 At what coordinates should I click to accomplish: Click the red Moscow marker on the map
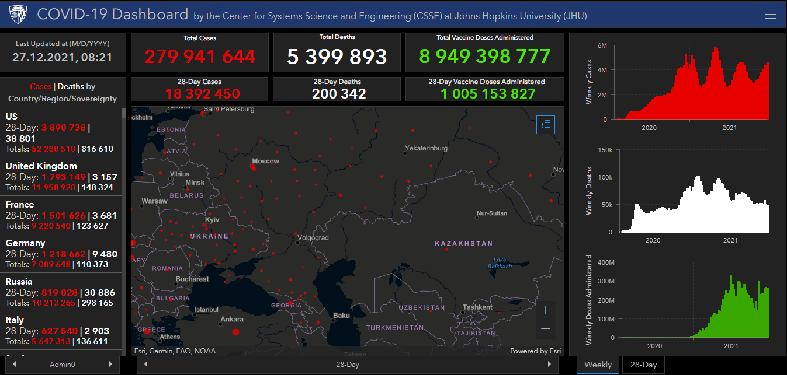tap(252, 167)
